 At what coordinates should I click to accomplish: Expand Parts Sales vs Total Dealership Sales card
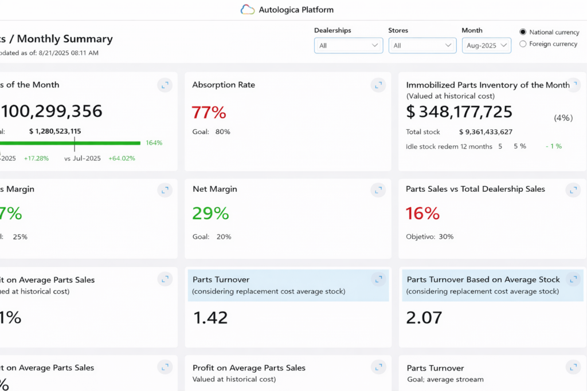coord(573,190)
